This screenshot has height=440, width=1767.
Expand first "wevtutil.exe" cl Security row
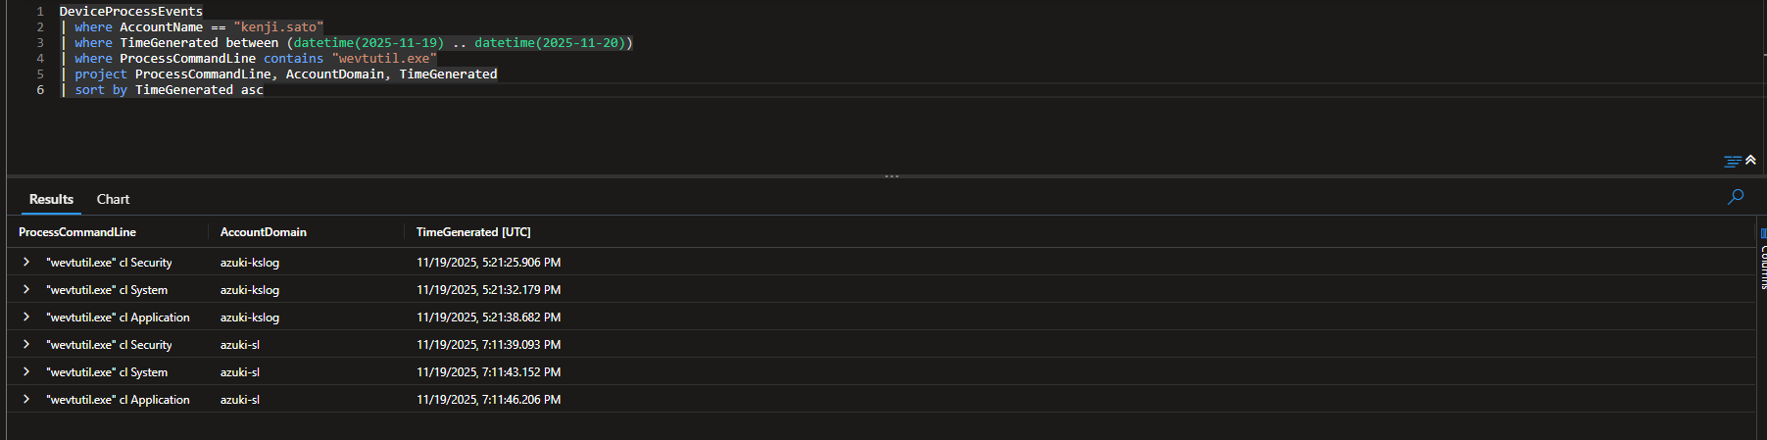(26, 263)
